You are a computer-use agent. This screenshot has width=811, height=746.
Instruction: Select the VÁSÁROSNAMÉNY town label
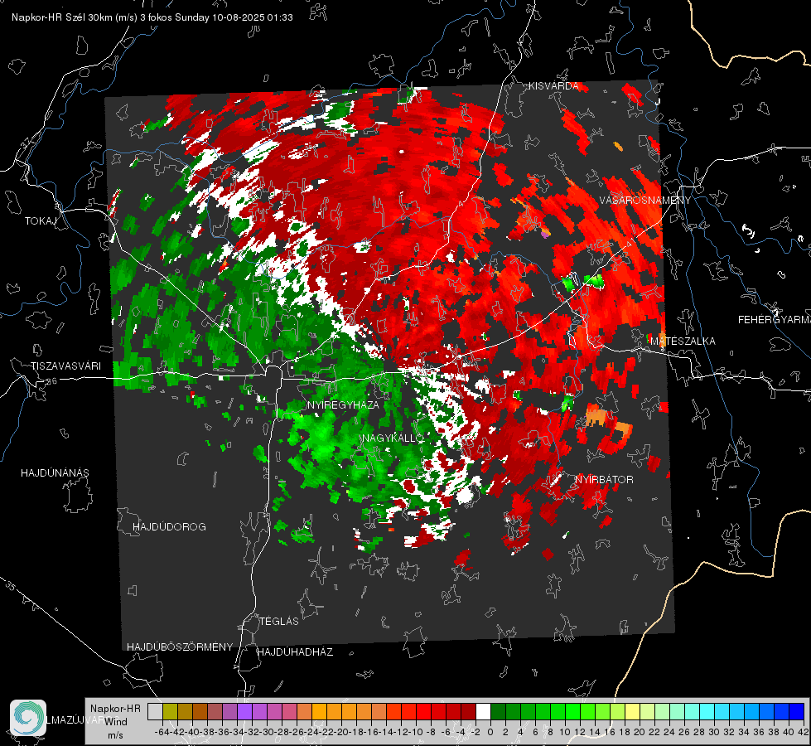[645, 201]
